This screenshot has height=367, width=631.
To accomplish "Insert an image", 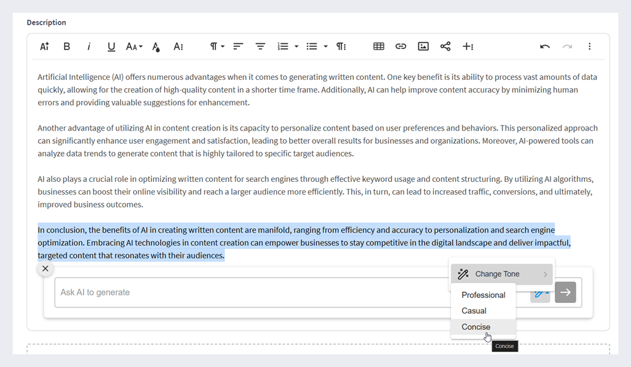I will tap(423, 47).
